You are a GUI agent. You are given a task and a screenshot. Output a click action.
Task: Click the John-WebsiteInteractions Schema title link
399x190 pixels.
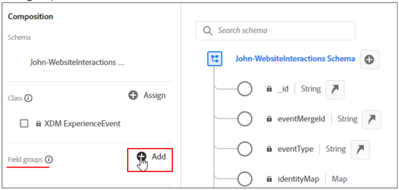pyautogui.click(x=295, y=59)
